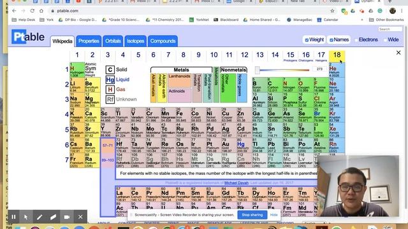
Task: Adjust the temperature slider handle
Action: click(258, 69)
